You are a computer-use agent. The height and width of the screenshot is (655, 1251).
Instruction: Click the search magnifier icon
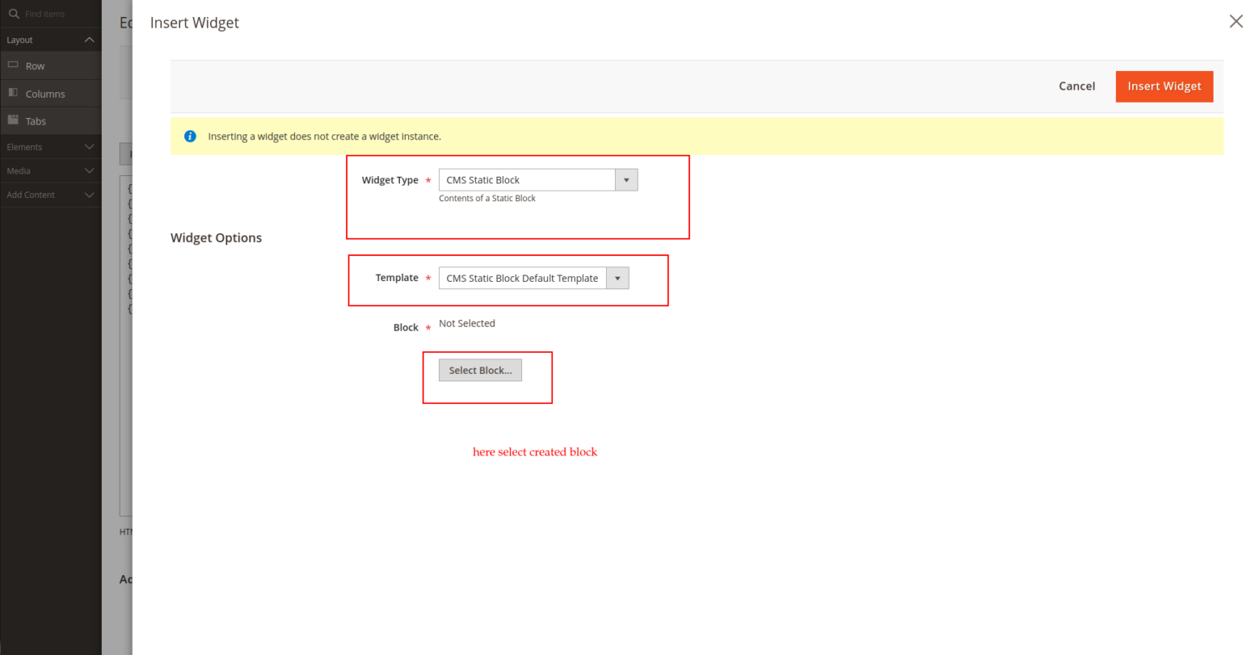point(13,14)
